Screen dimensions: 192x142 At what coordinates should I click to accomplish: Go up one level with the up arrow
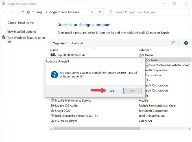tap(23, 12)
